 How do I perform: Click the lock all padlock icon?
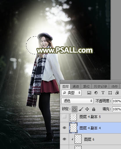[93, 109]
